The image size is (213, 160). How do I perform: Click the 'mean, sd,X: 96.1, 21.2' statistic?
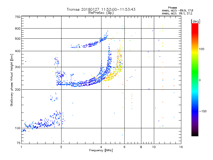click(x=177, y=13)
